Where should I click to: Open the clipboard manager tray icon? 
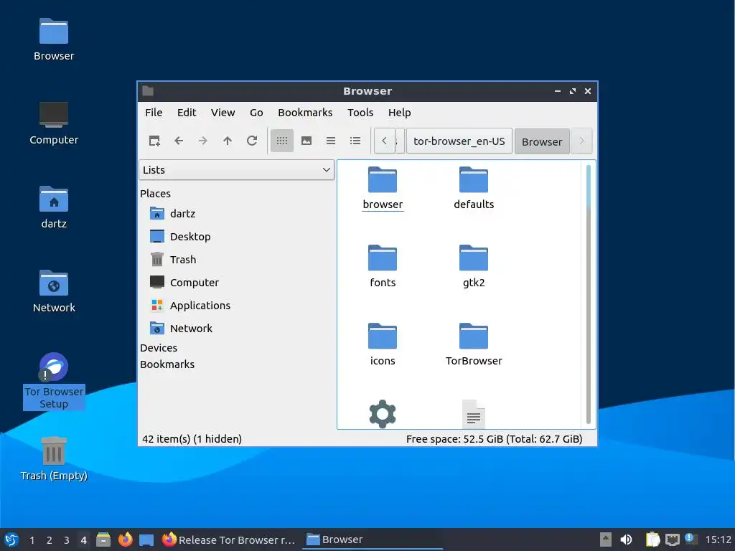click(652, 540)
